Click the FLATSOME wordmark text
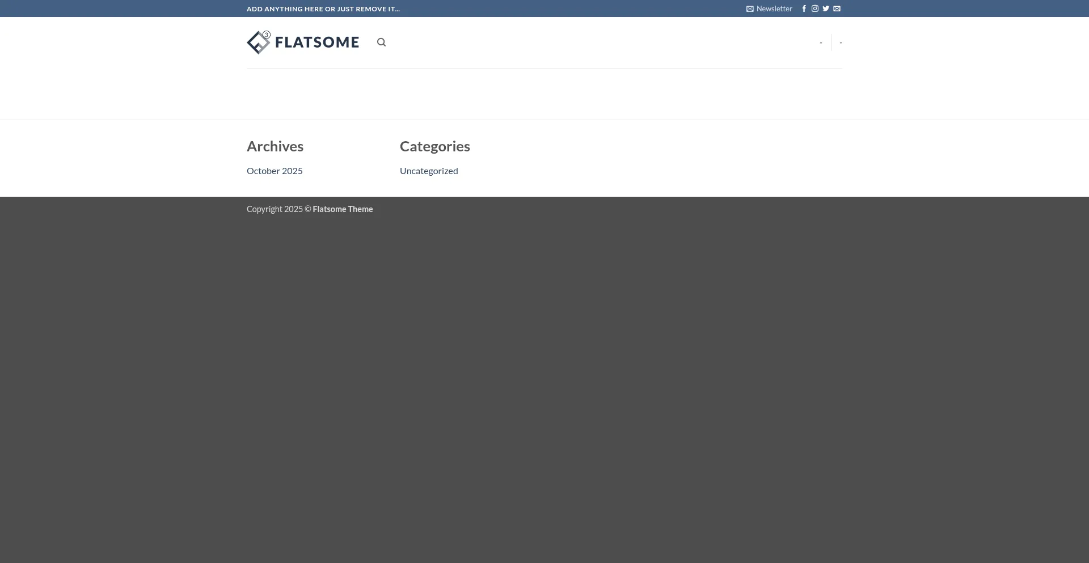1089x563 pixels. (317, 43)
